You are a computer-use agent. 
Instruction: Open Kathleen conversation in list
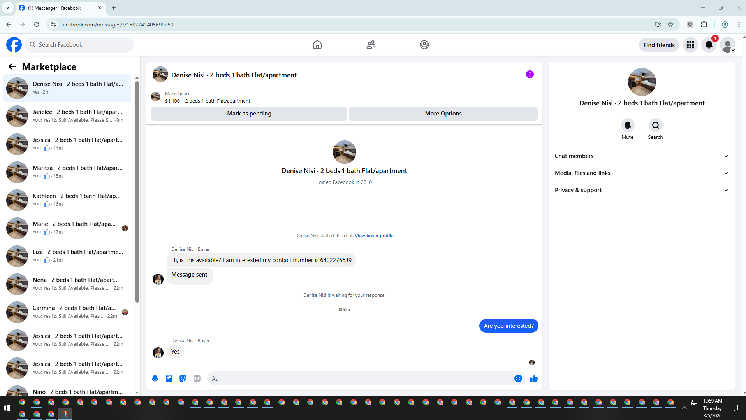click(x=67, y=200)
